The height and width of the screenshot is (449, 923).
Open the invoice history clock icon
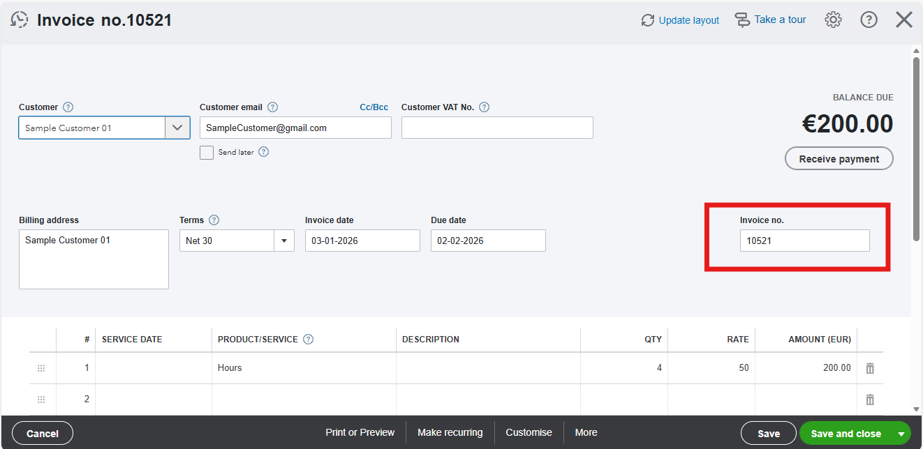[20, 20]
